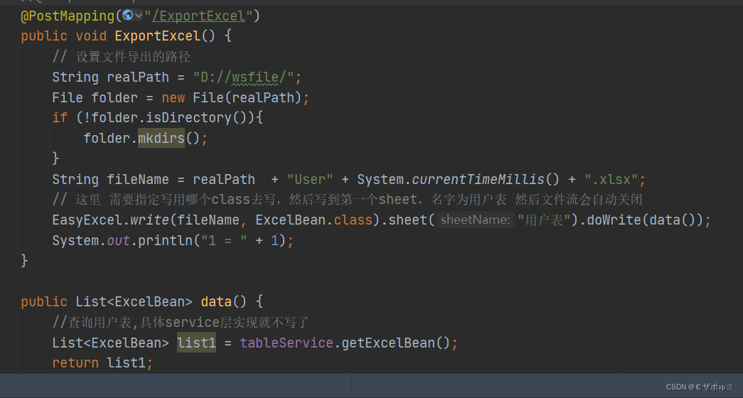Click the return keyword

(75, 363)
